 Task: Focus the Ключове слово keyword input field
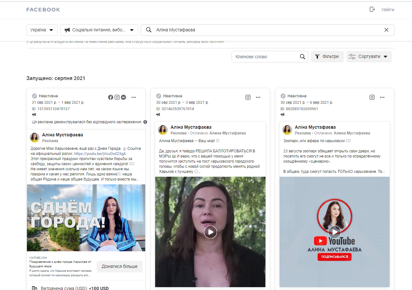point(265,57)
